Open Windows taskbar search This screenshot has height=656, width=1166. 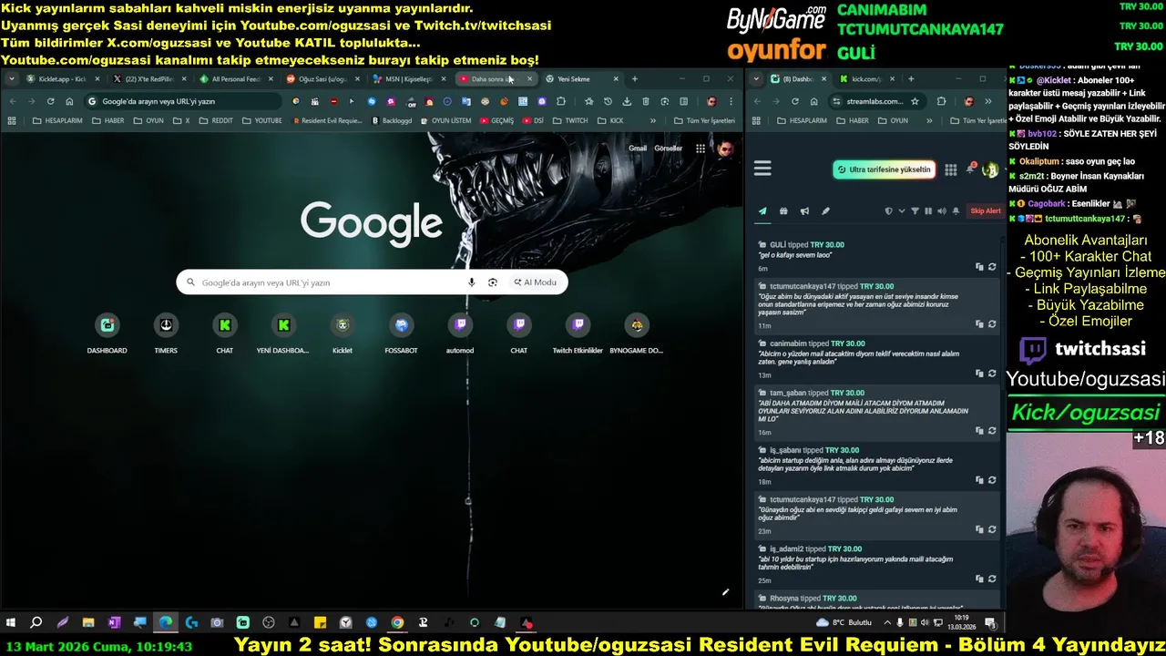click(x=36, y=623)
